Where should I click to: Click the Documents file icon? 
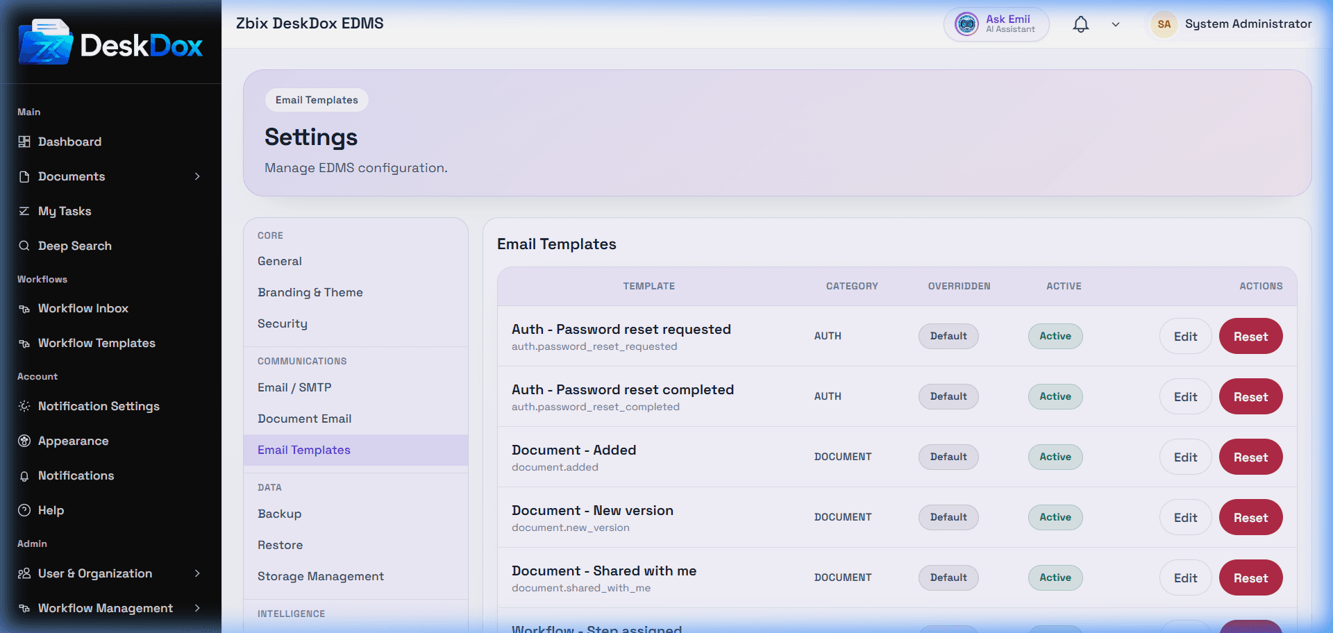[x=24, y=176]
